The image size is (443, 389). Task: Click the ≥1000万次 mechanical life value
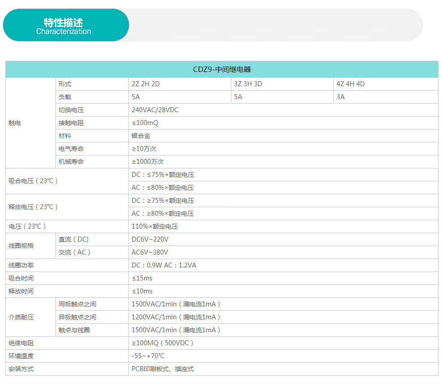147,162
